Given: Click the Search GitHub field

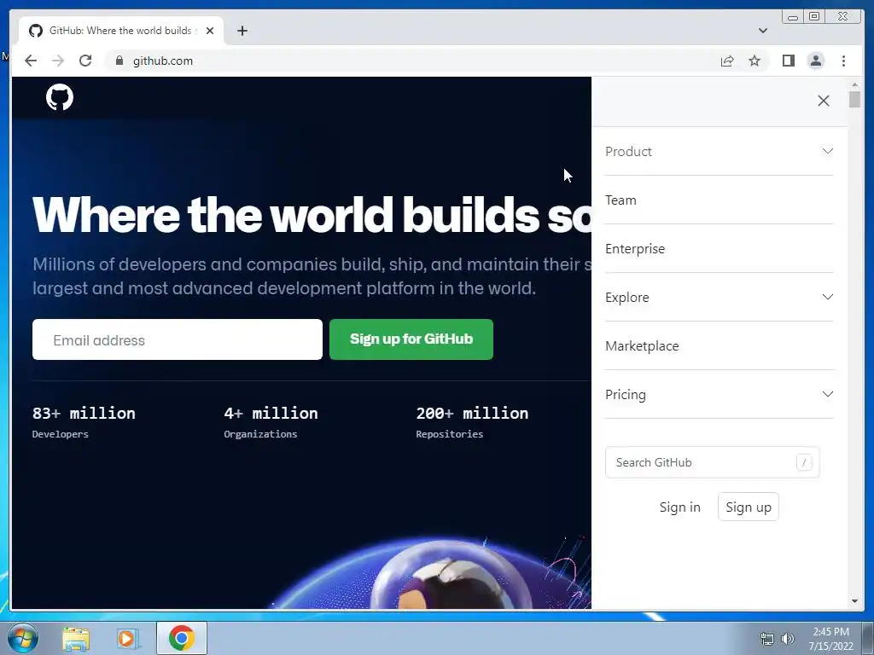Looking at the screenshot, I should [713, 462].
